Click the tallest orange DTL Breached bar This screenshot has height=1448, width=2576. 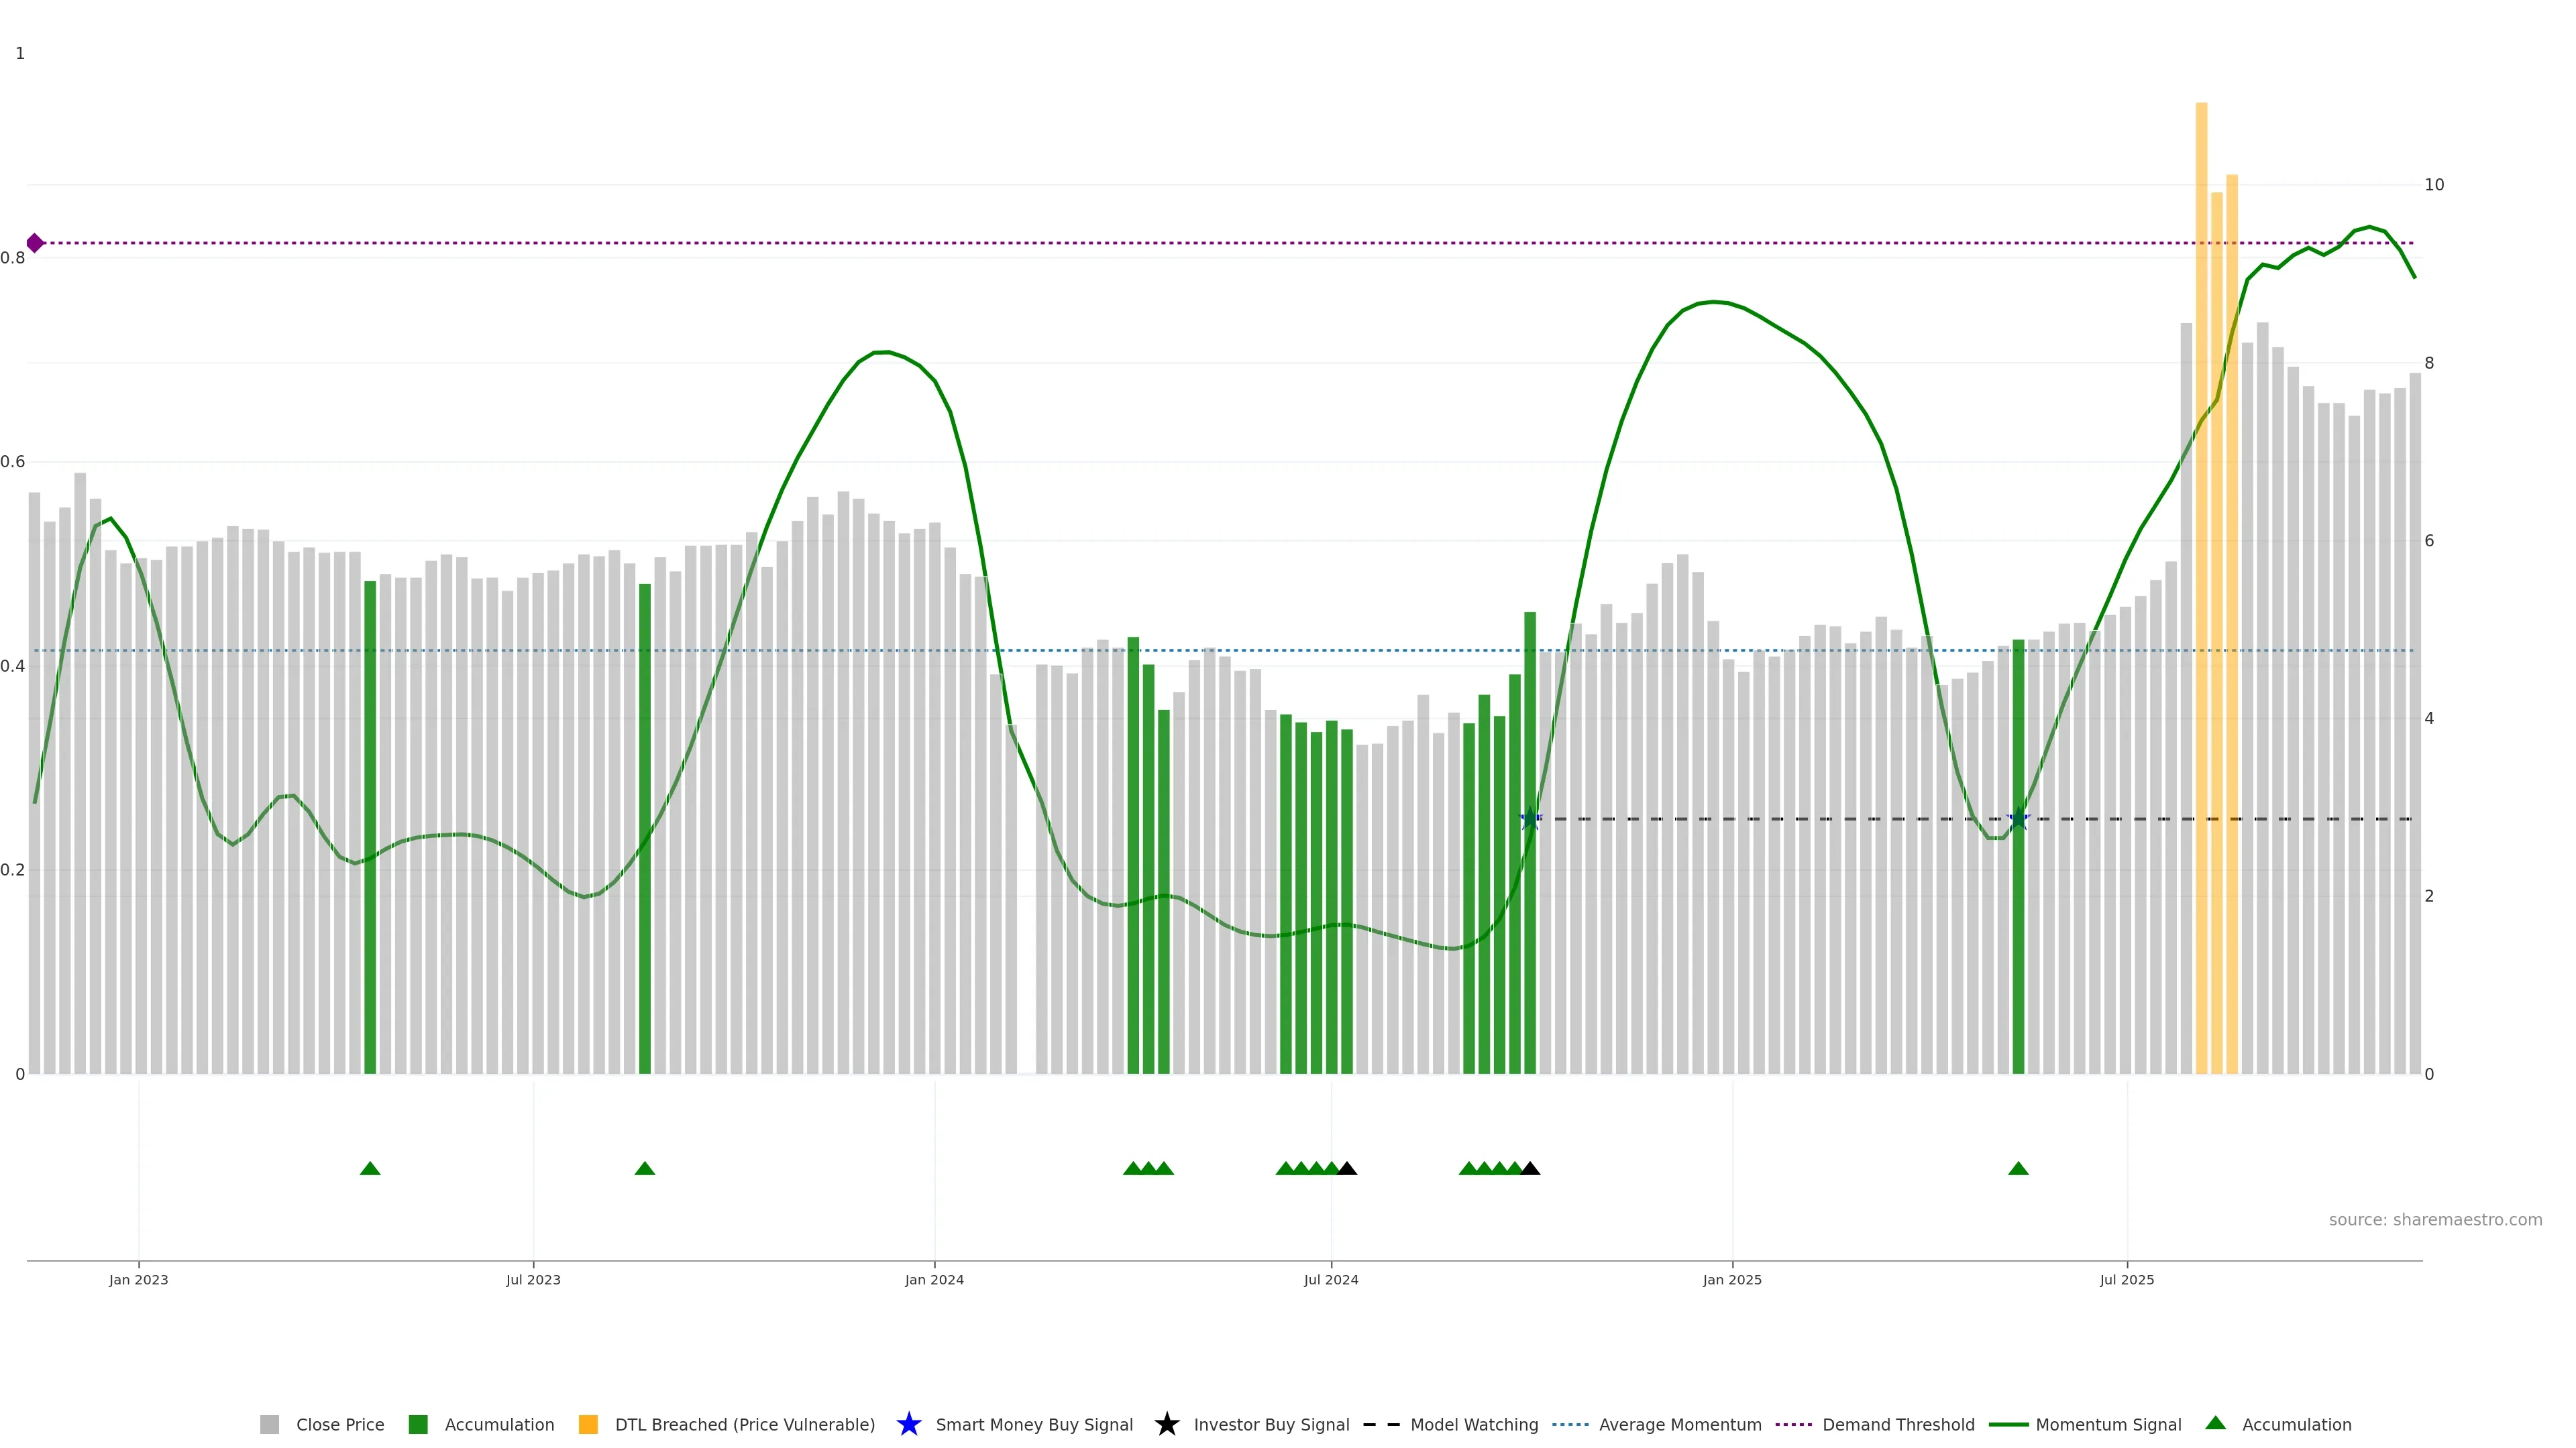click(x=2201, y=588)
